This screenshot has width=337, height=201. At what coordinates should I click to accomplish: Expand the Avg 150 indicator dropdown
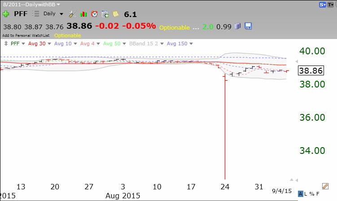click(x=191, y=44)
